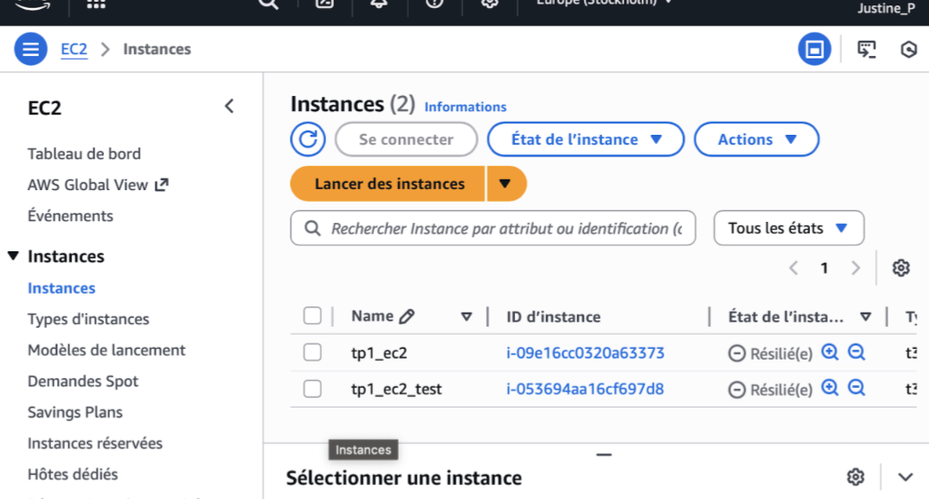Click EC2 breadcrumb link

click(x=74, y=49)
